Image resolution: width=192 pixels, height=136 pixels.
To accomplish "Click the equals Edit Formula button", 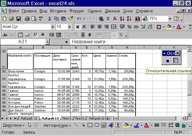I will coord(66,42).
